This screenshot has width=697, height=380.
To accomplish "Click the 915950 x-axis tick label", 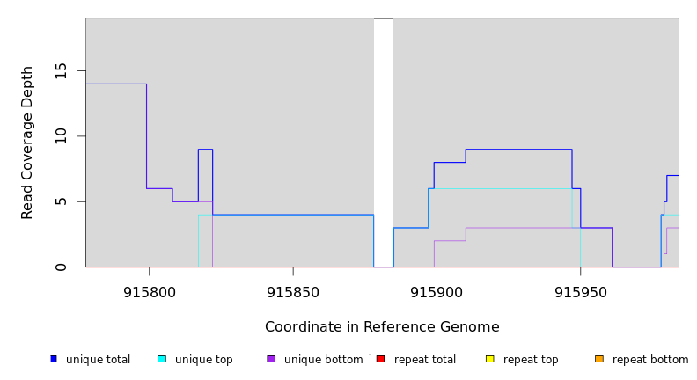I will click(x=580, y=291).
